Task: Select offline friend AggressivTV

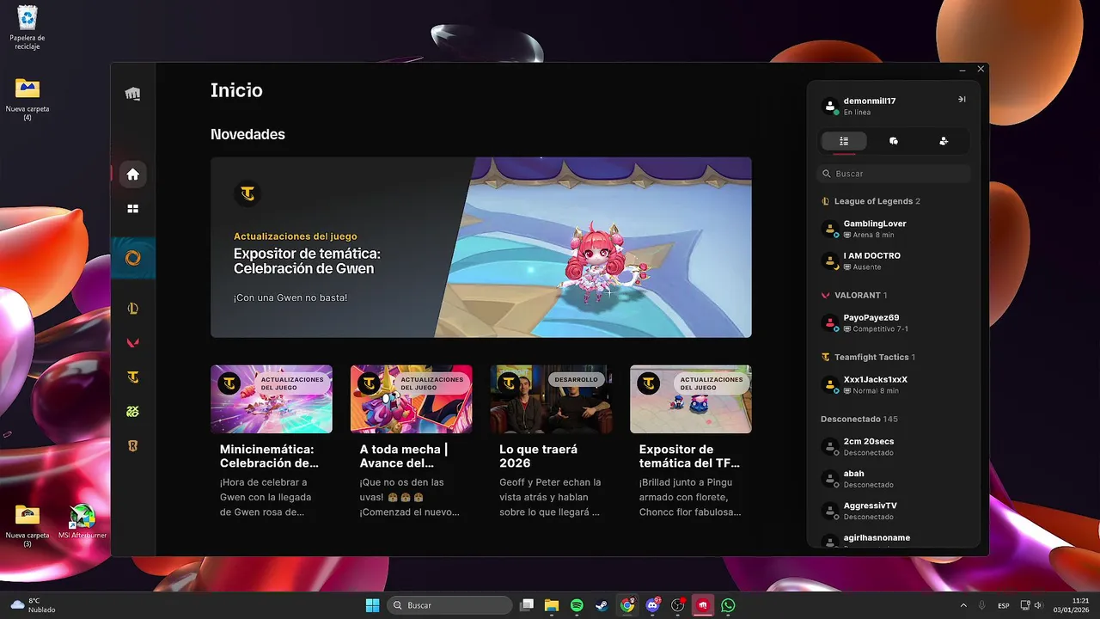Action: coord(894,511)
